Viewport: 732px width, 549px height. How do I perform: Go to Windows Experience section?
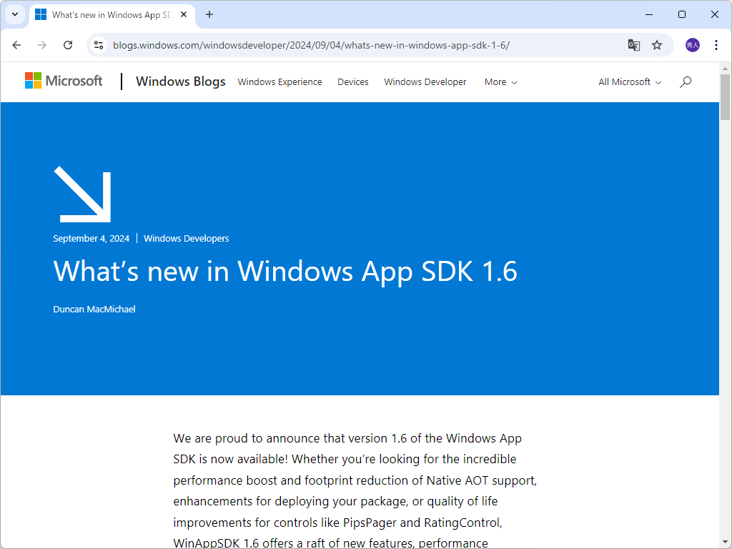tap(280, 82)
